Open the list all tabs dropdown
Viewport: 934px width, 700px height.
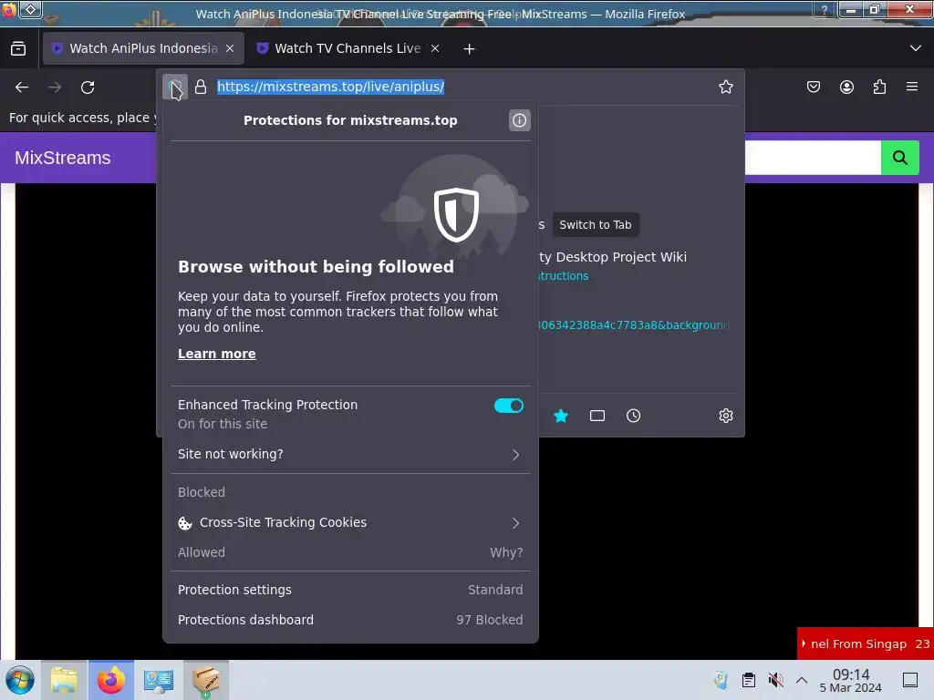916,48
